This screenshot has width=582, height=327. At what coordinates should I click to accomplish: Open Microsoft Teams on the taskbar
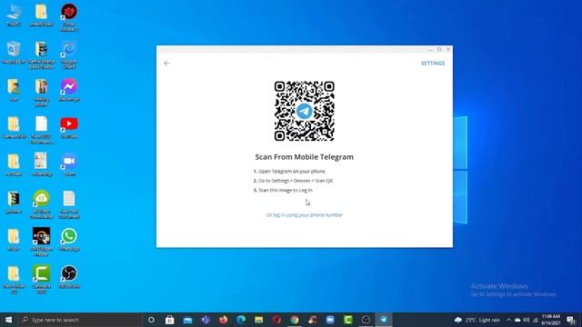(x=206, y=320)
